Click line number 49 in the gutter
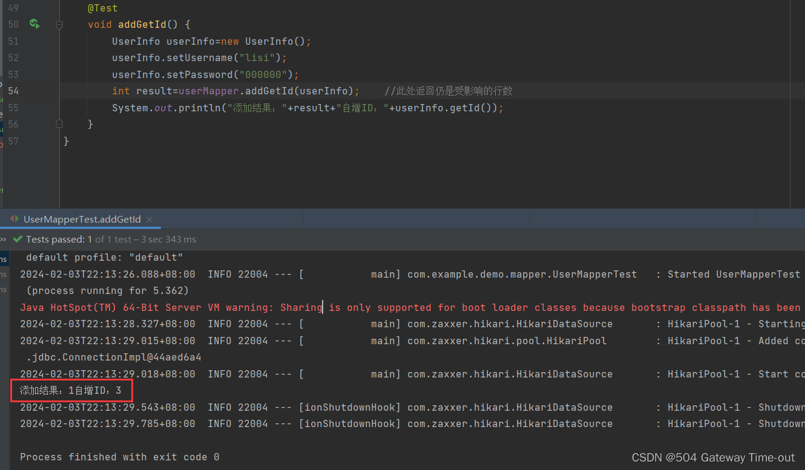This screenshot has height=470, width=805. (13, 8)
